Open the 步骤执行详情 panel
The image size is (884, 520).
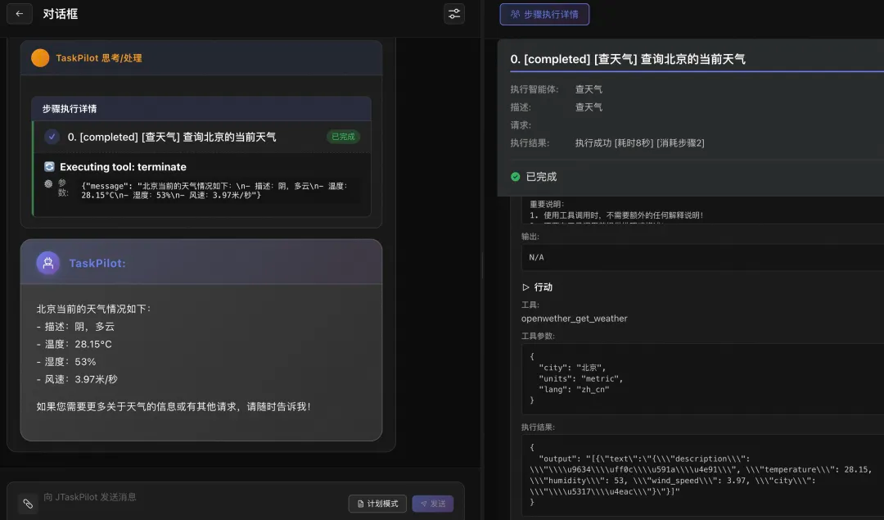[x=544, y=13]
